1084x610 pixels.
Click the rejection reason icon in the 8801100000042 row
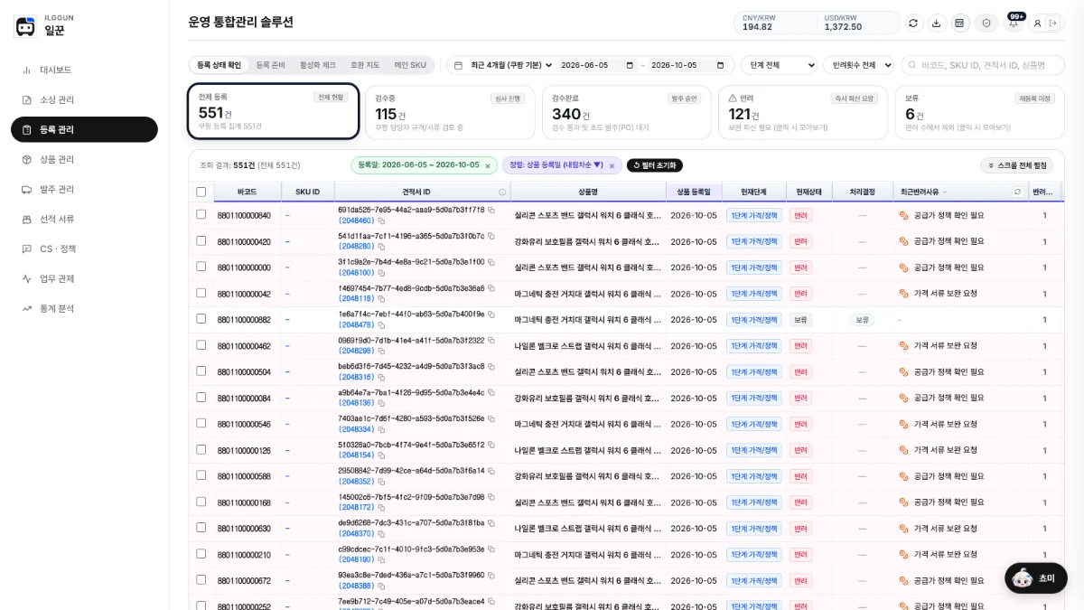coord(903,294)
